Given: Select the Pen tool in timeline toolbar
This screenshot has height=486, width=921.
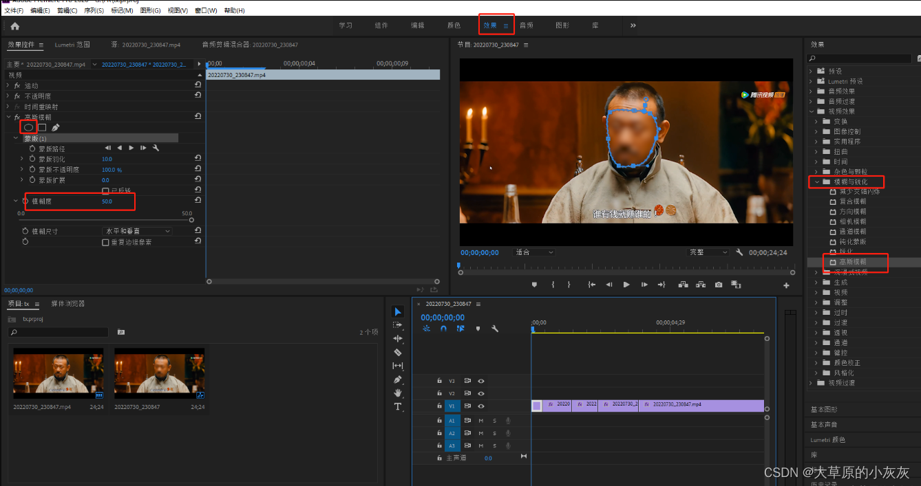Looking at the screenshot, I should [398, 379].
